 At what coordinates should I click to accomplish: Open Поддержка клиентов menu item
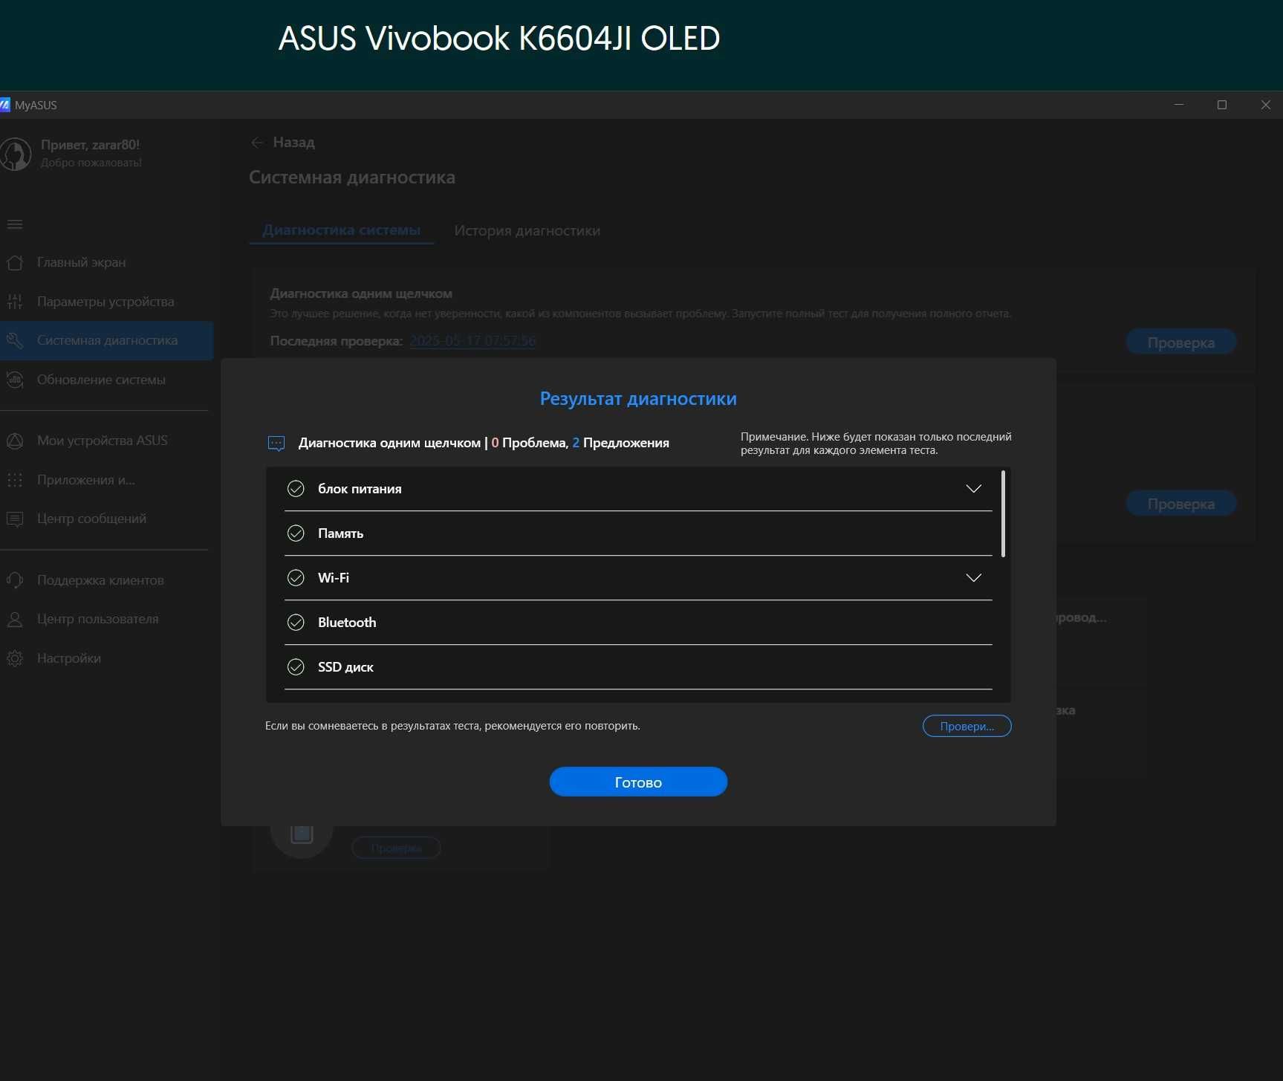coord(106,580)
